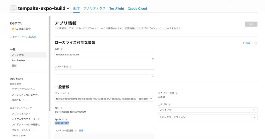Open Game Center in the sidebar
Image resolution: width=265 pixels, height=139 pixels.
(19, 135)
